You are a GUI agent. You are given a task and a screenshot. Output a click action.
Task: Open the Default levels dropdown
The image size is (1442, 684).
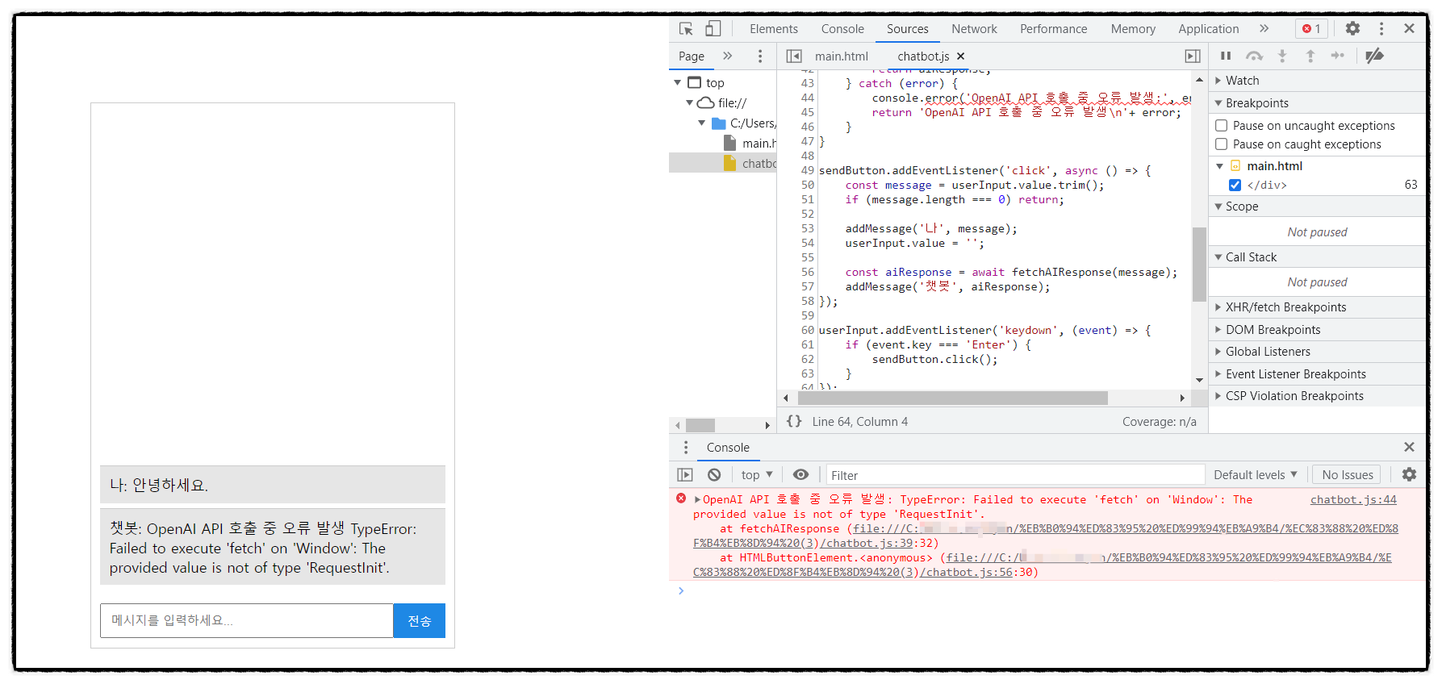point(1255,475)
